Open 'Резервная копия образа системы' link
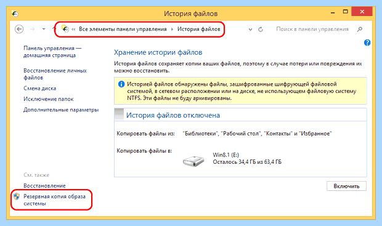 54,200
